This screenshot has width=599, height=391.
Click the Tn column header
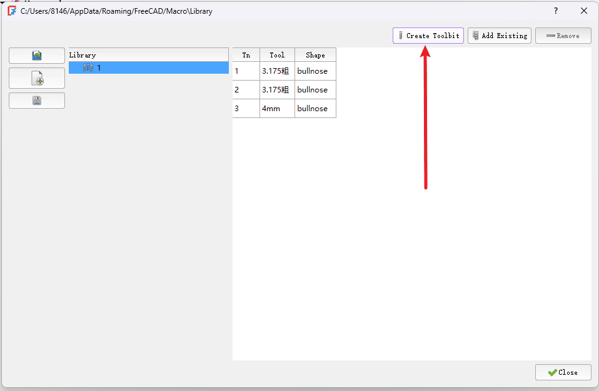pos(246,55)
